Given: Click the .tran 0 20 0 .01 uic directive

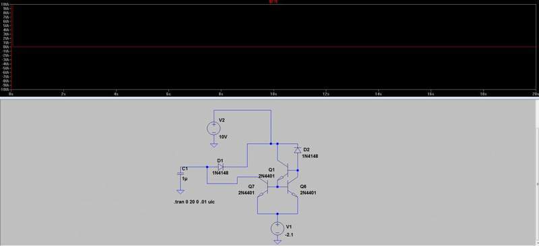Looking at the screenshot, I should (195, 202).
